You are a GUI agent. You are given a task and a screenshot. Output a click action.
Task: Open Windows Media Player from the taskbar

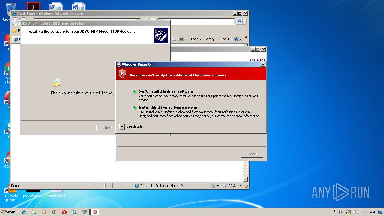(x=44, y=212)
